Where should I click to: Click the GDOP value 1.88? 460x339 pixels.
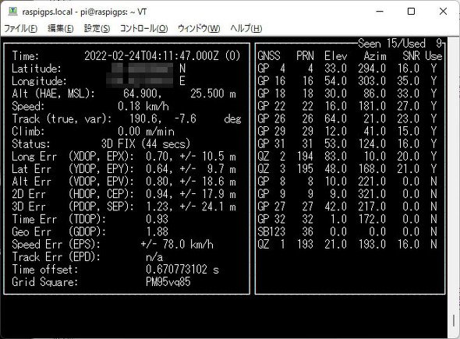point(157,232)
